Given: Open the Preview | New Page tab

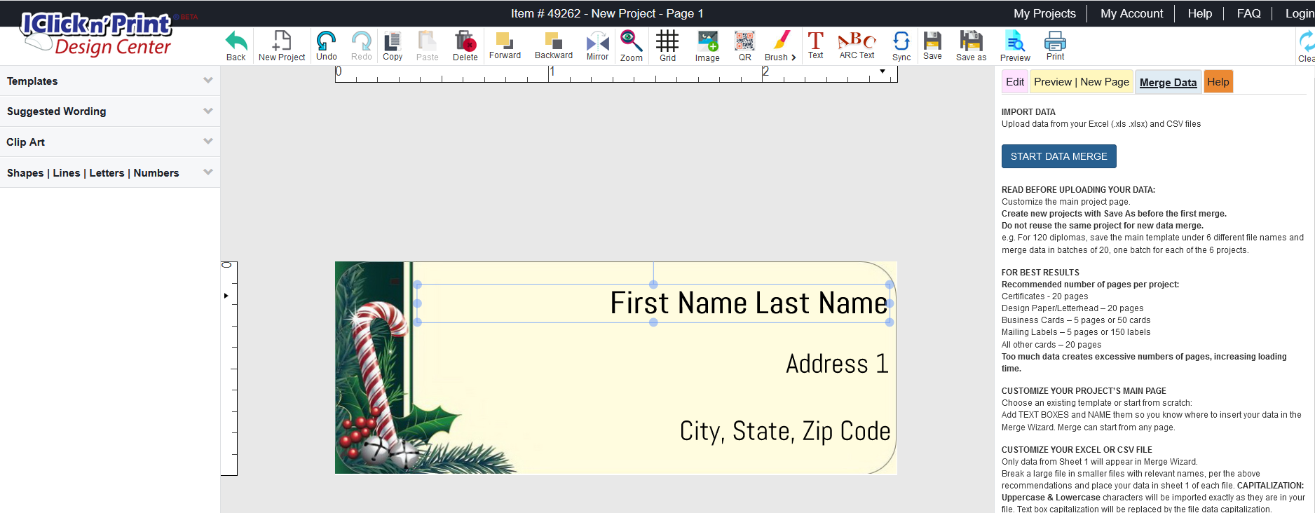Looking at the screenshot, I should pos(1082,82).
